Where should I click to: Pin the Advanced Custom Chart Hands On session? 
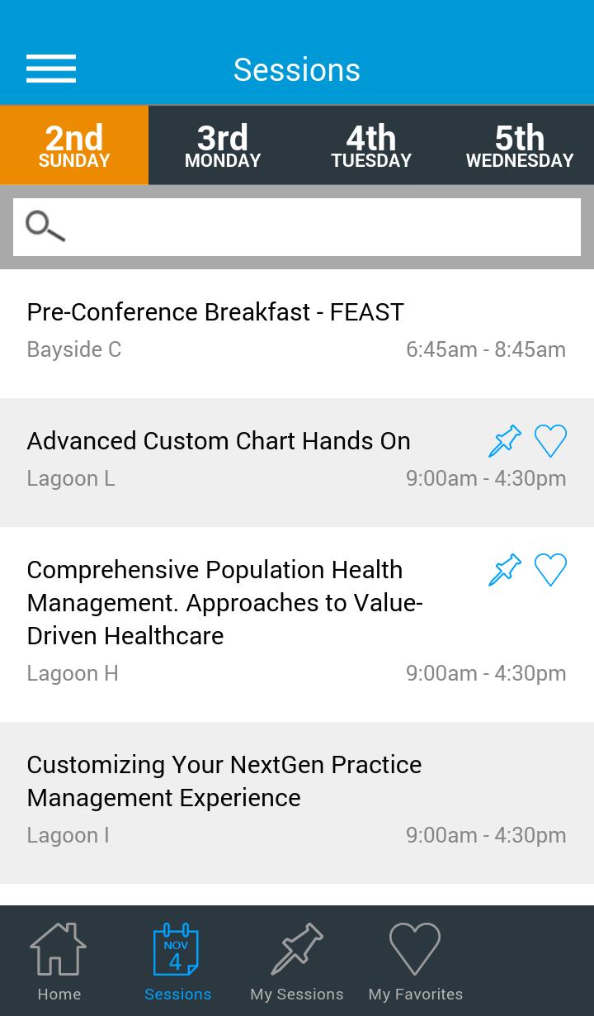click(505, 441)
